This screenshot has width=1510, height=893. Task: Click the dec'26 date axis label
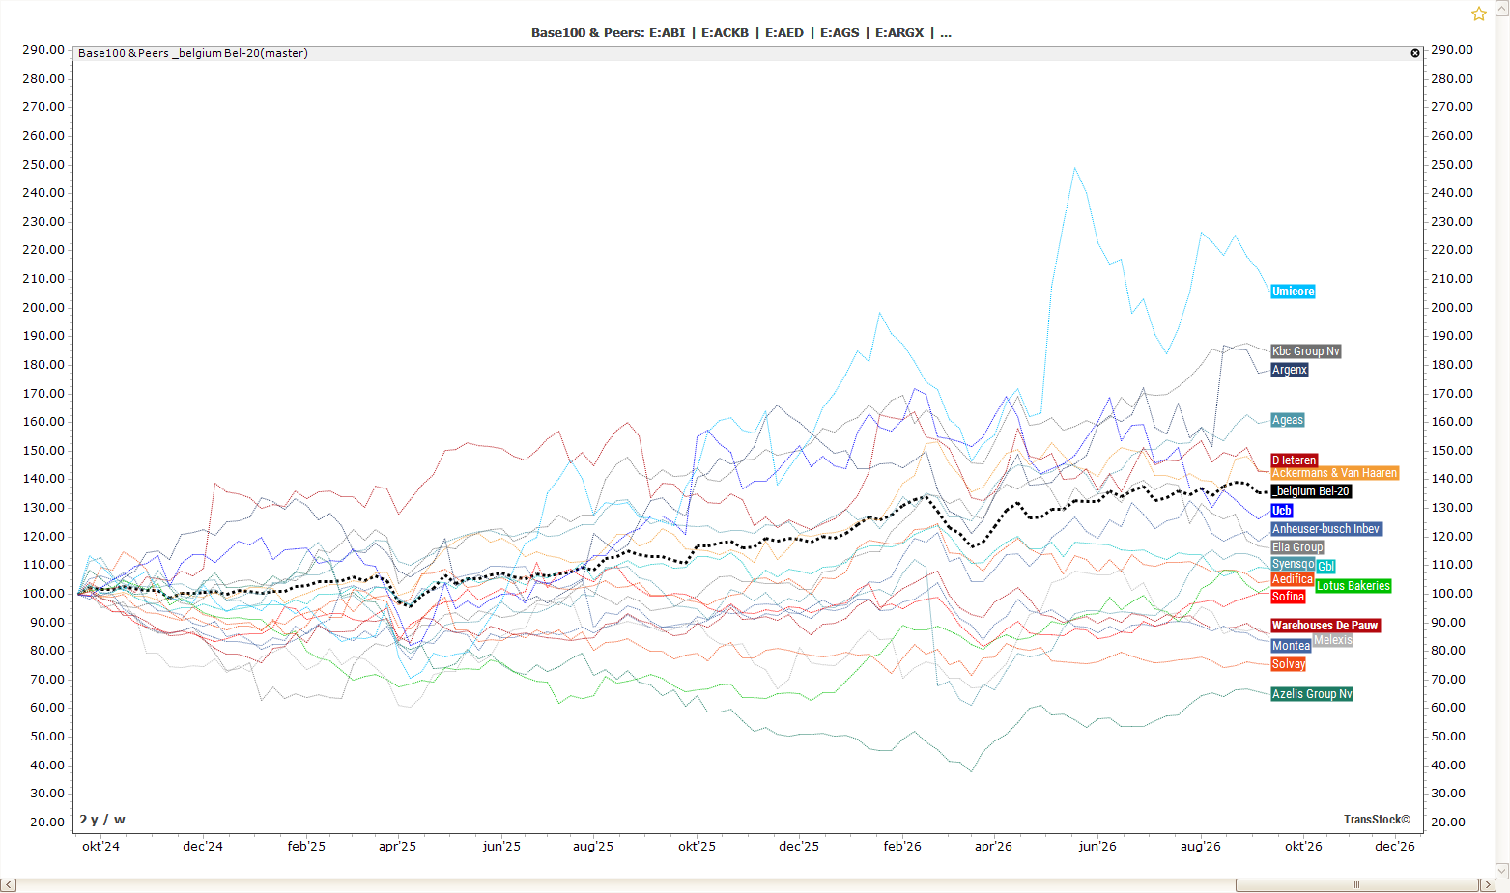[x=1395, y=847]
